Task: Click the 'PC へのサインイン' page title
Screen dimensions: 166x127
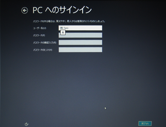Action: tap(62, 10)
